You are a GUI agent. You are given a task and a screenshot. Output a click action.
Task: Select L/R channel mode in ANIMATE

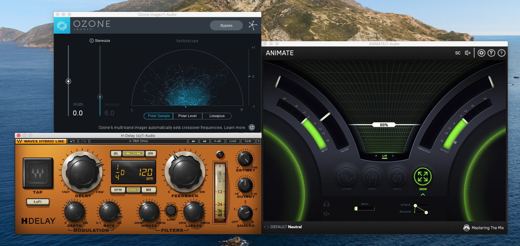click(x=385, y=156)
